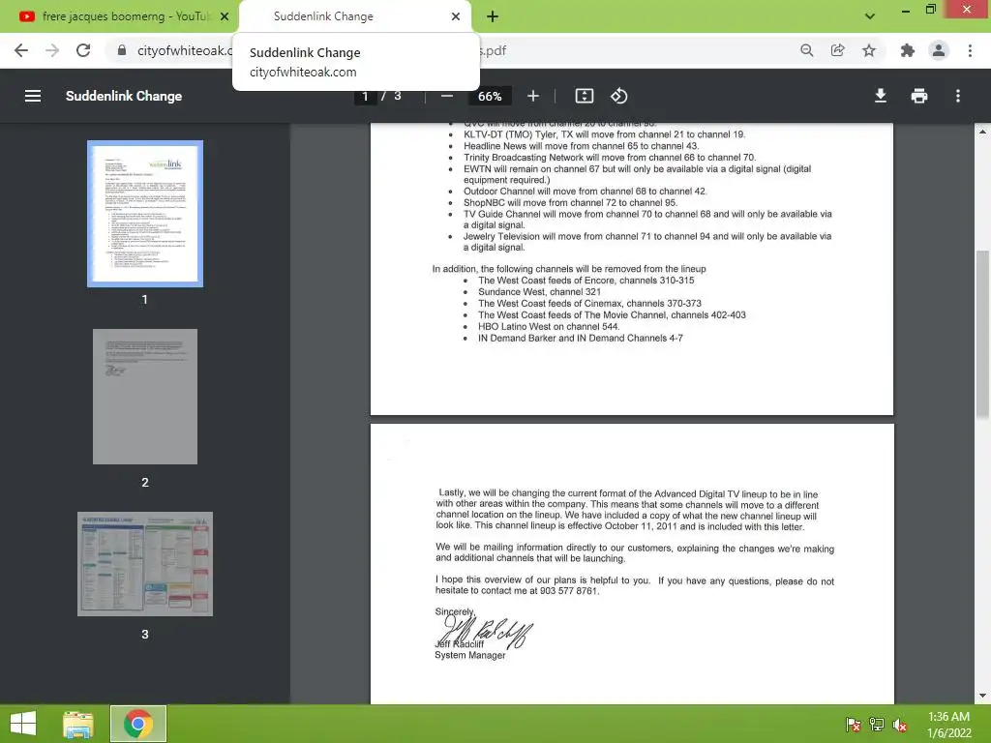The width and height of the screenshot is (991, 743).
Task: Open a new browser tab
Action: (x=493, y=16)
